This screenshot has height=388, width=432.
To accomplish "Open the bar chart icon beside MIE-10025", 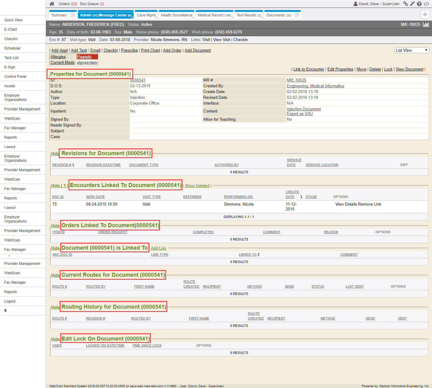I will [x=426, y=25].
